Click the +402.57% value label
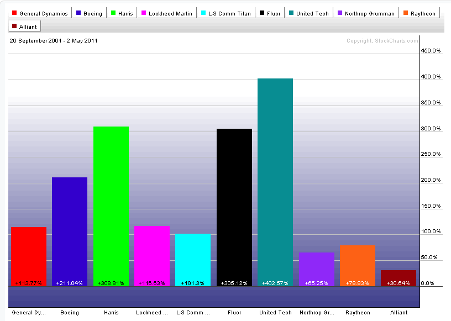Screen dimensions: 451x321 pyautogui.click(x=275, y=283)
